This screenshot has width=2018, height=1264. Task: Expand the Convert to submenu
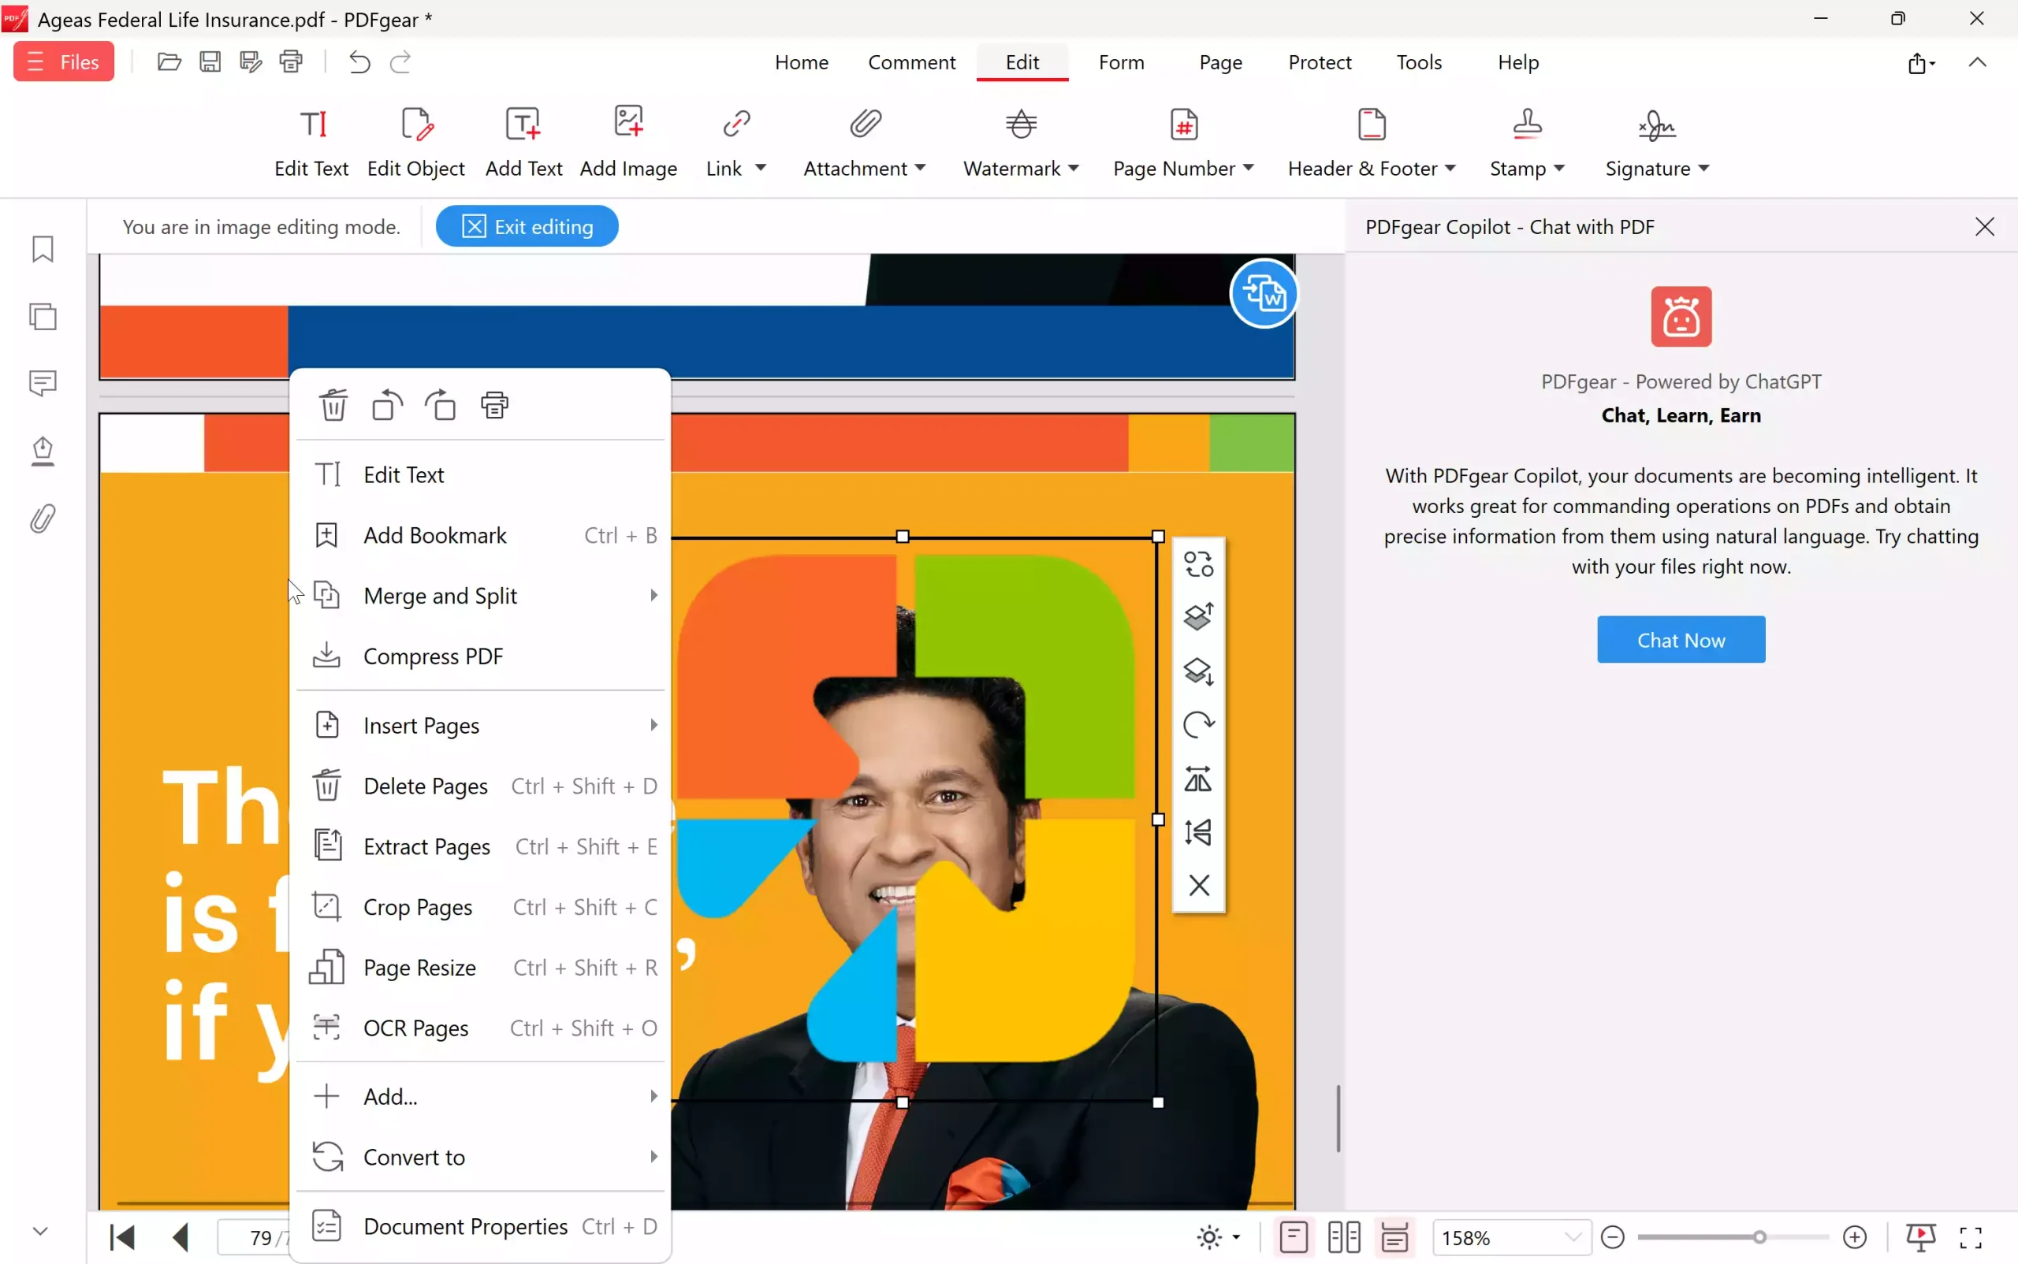coord(481,1157)
